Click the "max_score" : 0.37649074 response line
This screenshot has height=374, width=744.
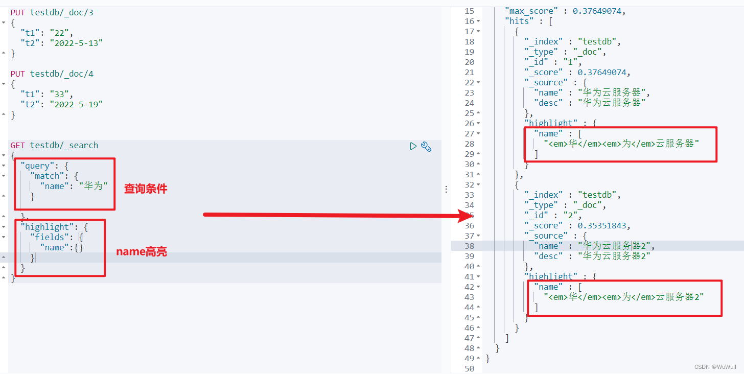[x=565, y=11]
